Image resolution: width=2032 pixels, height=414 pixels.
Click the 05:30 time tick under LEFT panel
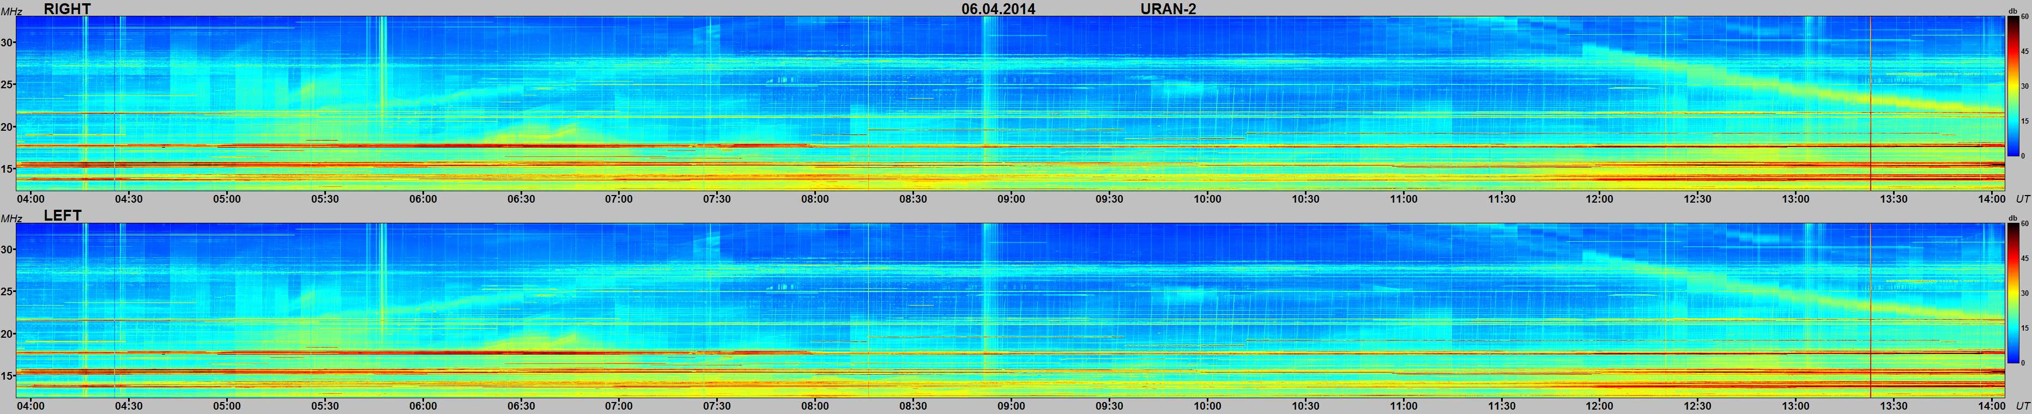coord(325,406)
